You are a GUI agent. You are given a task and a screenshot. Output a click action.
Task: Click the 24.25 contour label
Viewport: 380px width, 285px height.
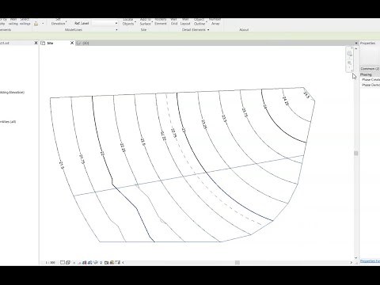click(x=286, y=101)
